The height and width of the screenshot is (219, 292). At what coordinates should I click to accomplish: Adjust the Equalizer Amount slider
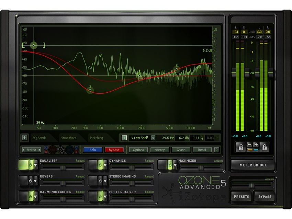[x=64, y=167]
